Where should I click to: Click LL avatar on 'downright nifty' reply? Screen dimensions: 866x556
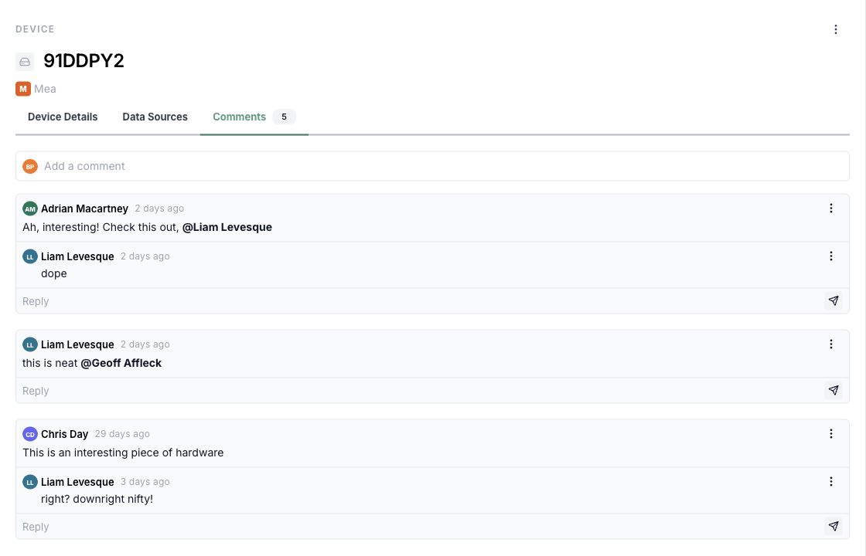tap(30, 482)
